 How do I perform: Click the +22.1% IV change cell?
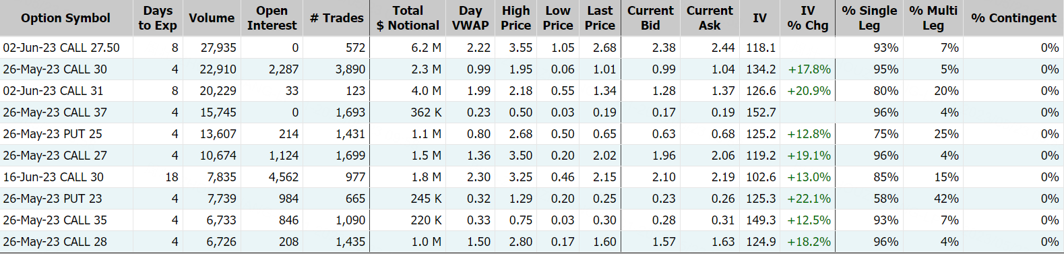tap(809, 199)
